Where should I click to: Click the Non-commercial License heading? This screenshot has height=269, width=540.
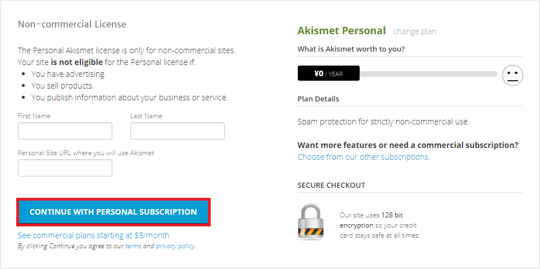[72, 24]
